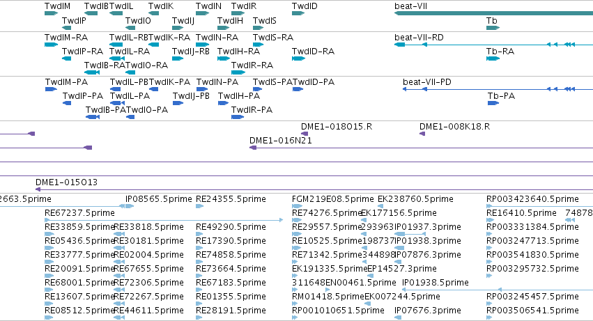The image size is (593, 321).
Task: Open EST IP01938.5prime
Action: coord(436,283)
